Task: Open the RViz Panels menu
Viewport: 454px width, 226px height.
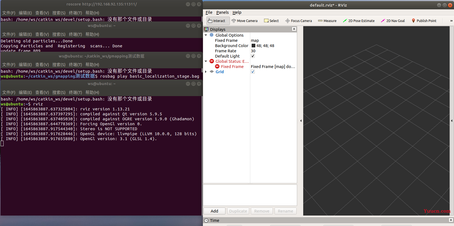Action: coord(222,12)
